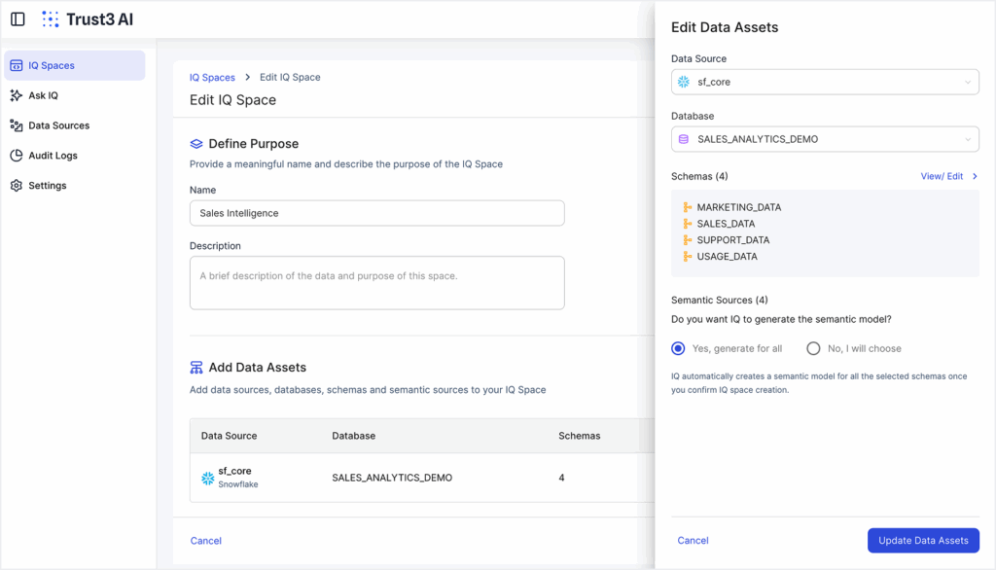Click the Define Purpose layers icon
The image size is (996, 570).
(x=196, y=144)
